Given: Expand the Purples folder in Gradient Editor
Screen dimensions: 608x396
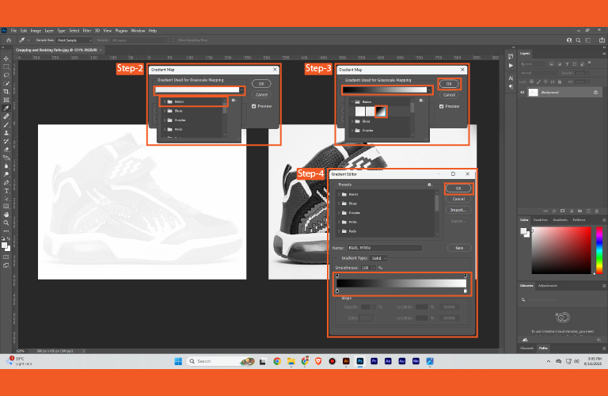Looking at the screenshot, I should click(x=339, y=213).
